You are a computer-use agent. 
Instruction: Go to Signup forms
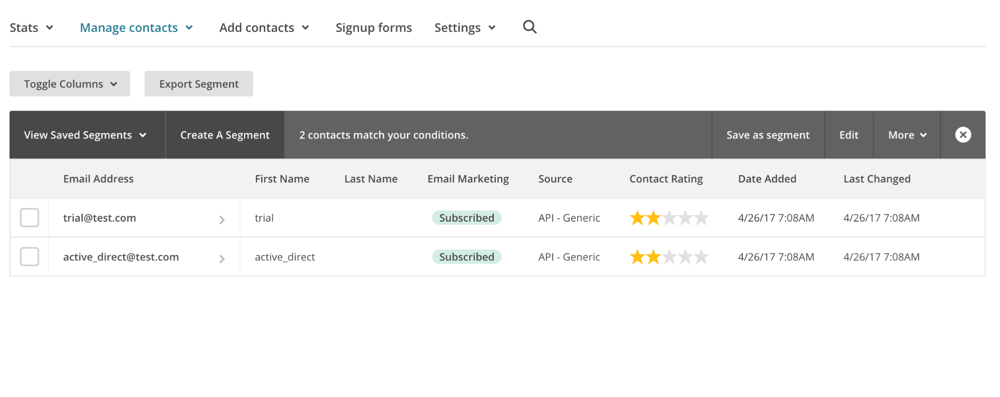[373, 28]
